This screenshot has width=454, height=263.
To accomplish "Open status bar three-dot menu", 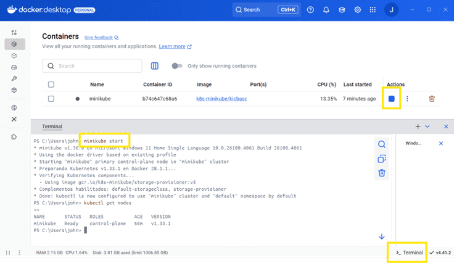I will click(x=19, y=253).
